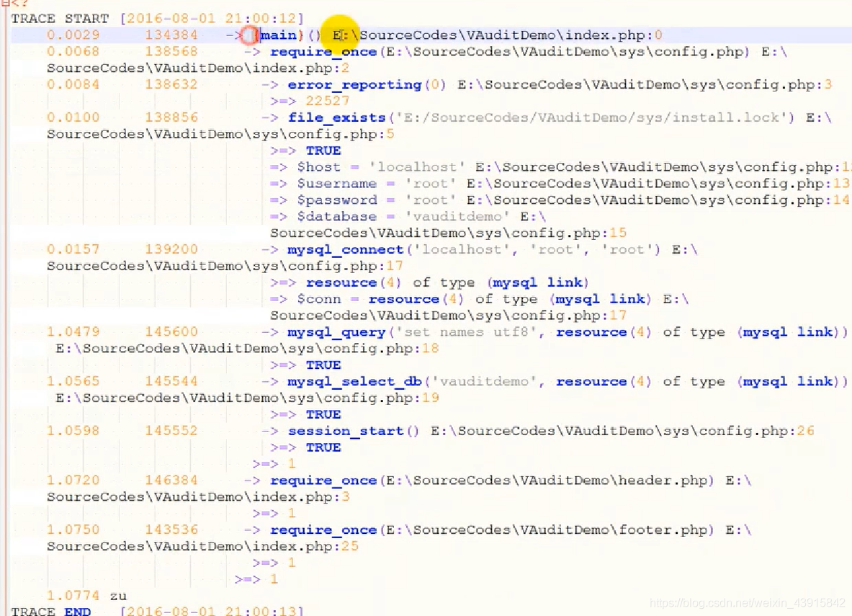Select the memory value 134384
Viewport: 852px width, 616px height.
tap(171, 35)
